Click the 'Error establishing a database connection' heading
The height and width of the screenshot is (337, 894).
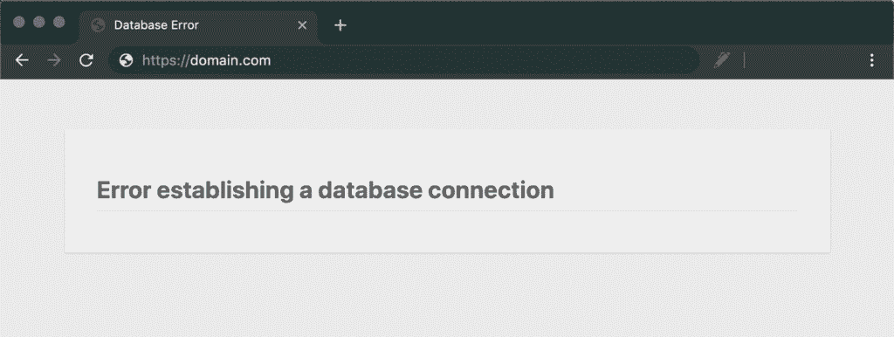(x=326, y=190)
